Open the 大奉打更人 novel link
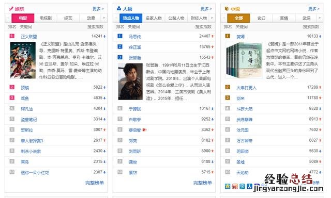The image size is (331, 198). (x=246, y=88)
